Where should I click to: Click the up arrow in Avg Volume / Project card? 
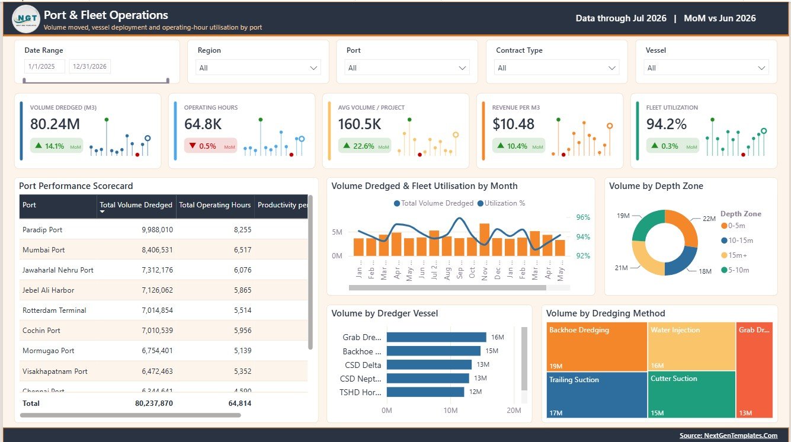pyautogui.click(x=347, y=146)
